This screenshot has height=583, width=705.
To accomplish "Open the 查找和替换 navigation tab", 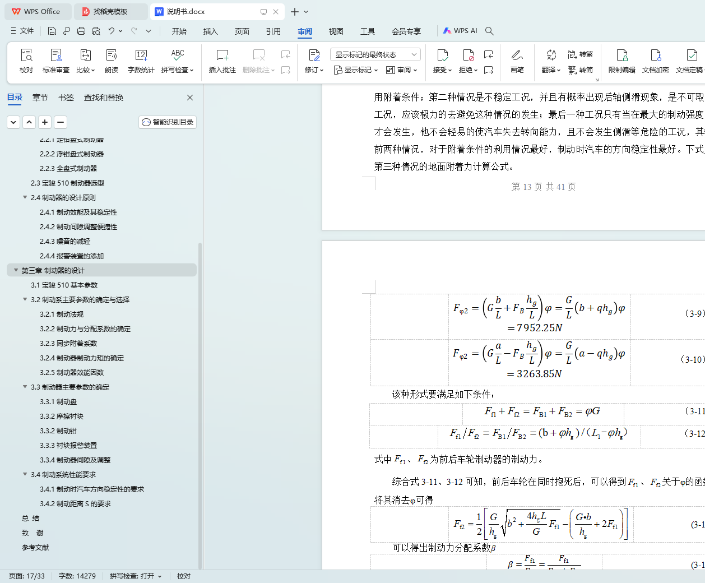I will click(x=104, y=98).
